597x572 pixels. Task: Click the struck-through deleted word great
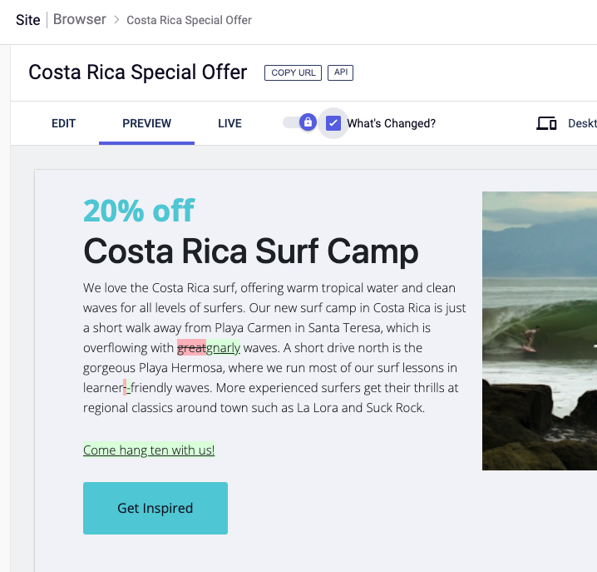[191, 348]
